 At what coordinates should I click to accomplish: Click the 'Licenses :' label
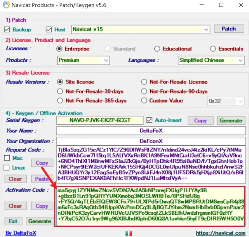pos(18,48)
